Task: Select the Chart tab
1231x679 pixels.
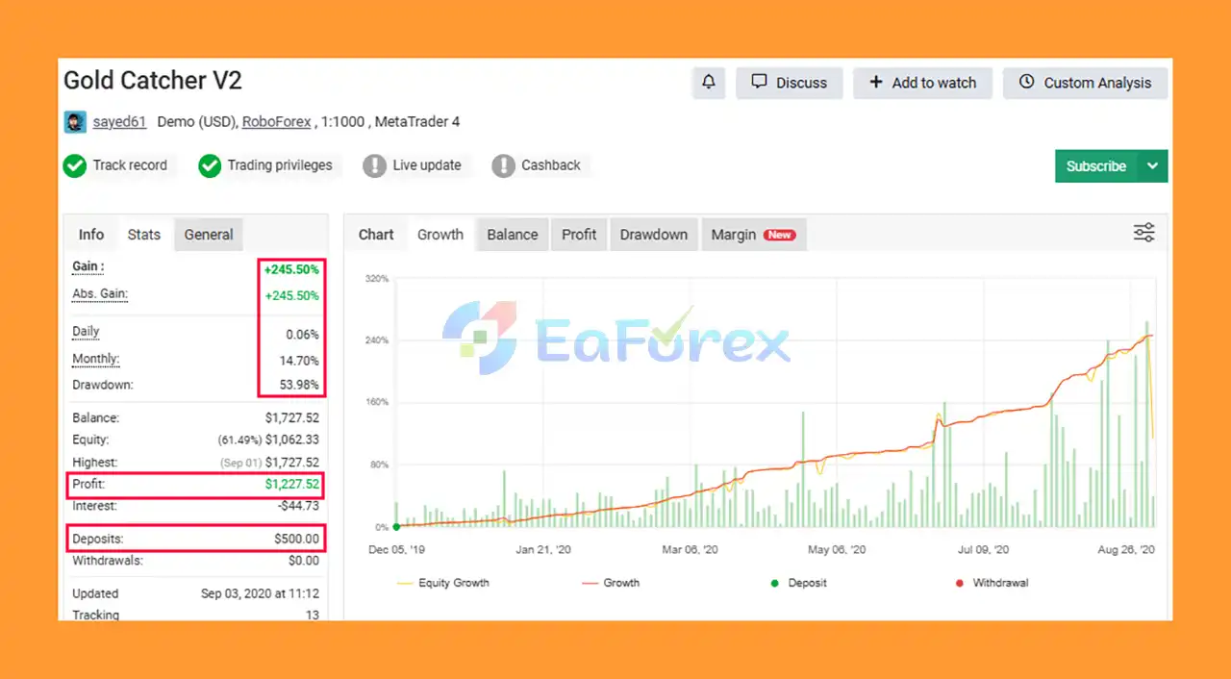Action: pos(376,235)
